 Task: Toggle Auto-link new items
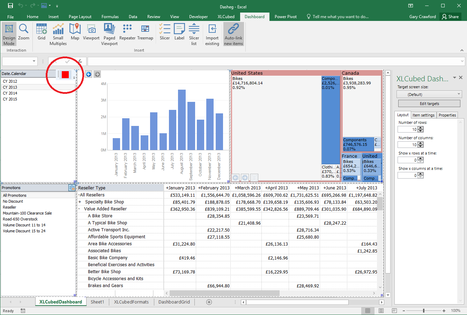234,34
